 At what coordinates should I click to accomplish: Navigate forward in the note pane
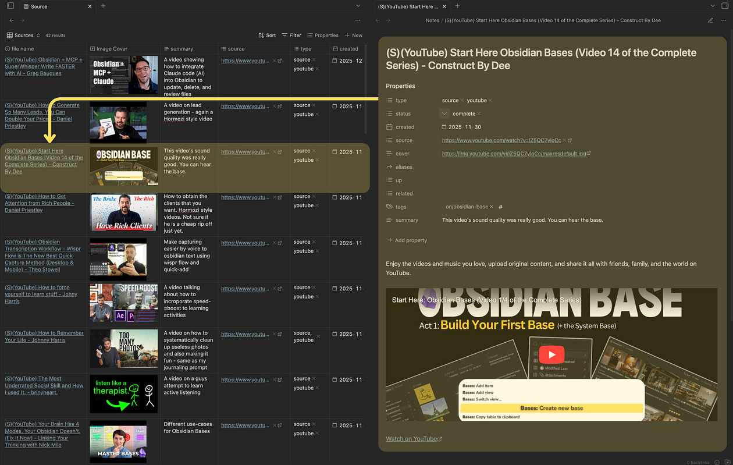pos(389,20)
